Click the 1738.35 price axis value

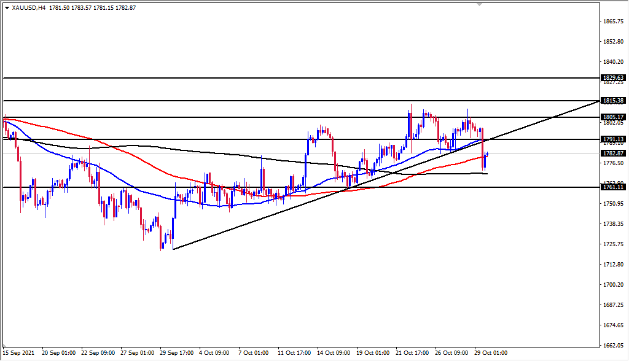[614, 224]
